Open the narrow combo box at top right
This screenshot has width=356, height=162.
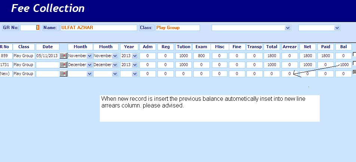319,28
